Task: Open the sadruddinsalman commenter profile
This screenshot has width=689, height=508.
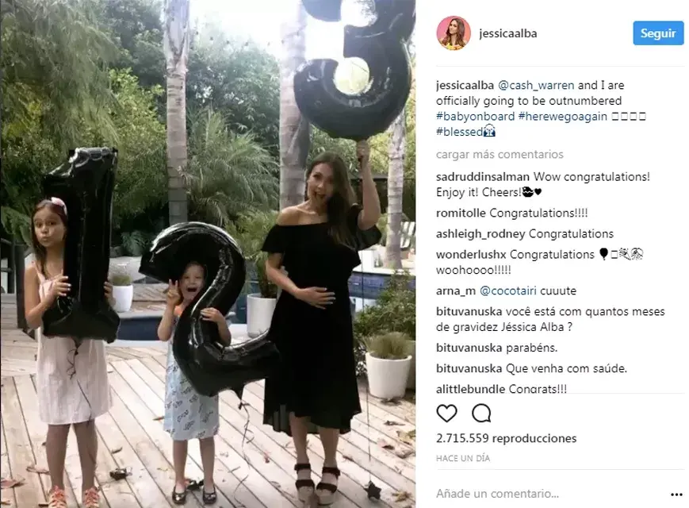Action: [483, 177]
